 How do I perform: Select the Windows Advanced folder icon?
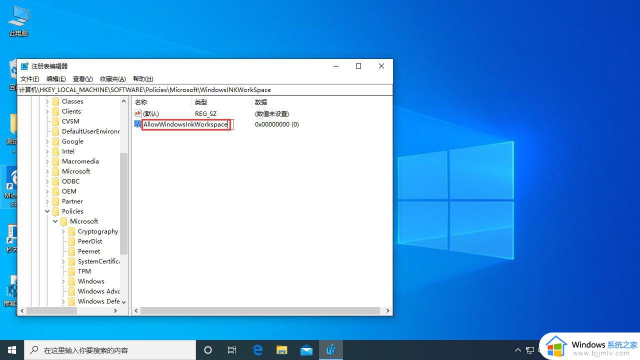[71, 291]
